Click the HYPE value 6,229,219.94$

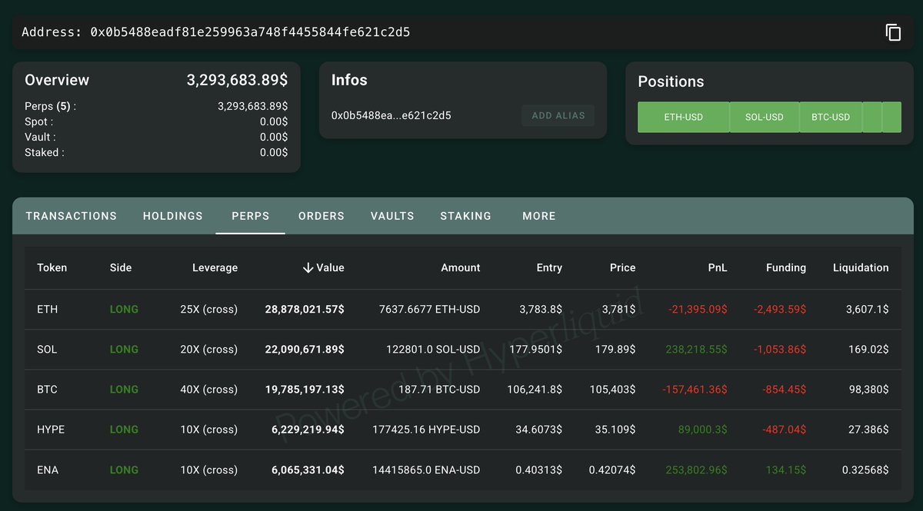pos(308,429)
